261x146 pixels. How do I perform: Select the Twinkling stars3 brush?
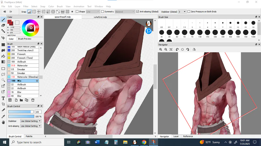point(23,50)
